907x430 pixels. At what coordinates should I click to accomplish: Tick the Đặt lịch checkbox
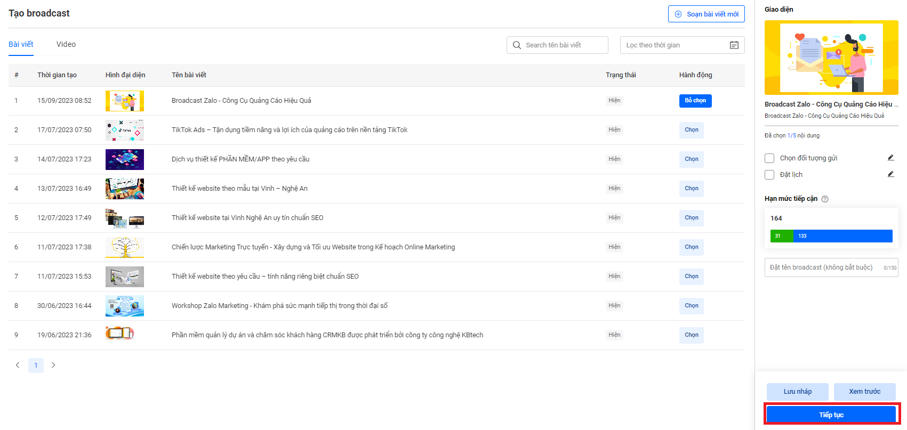click(769, 175)
